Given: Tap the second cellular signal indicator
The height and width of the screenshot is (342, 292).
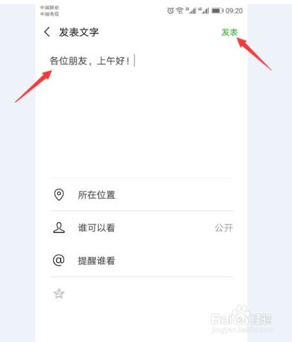Looking at the screenshot, I should 204,10.
